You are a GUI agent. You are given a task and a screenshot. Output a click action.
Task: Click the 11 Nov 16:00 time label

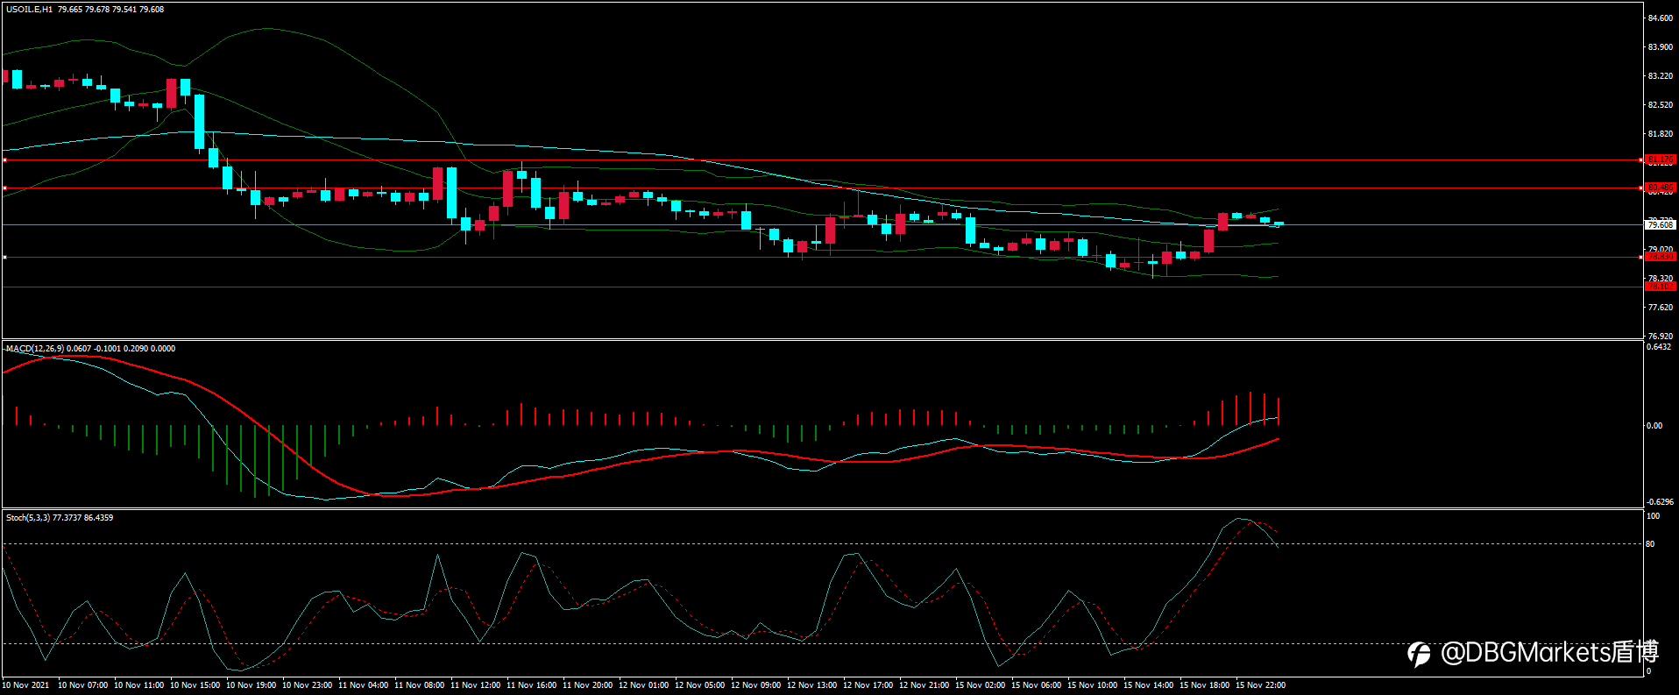click(x=531, y=685)
